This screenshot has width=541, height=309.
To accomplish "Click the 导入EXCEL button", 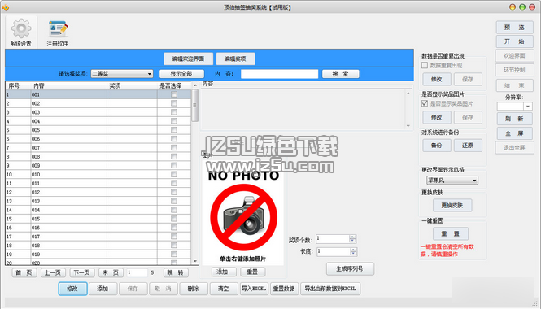I will (254, 289).
